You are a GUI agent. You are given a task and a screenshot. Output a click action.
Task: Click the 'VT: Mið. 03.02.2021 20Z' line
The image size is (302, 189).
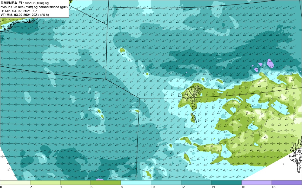tap(19, 15)
